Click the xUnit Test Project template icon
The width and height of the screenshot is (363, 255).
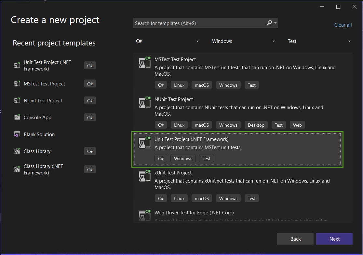(144, 176)
